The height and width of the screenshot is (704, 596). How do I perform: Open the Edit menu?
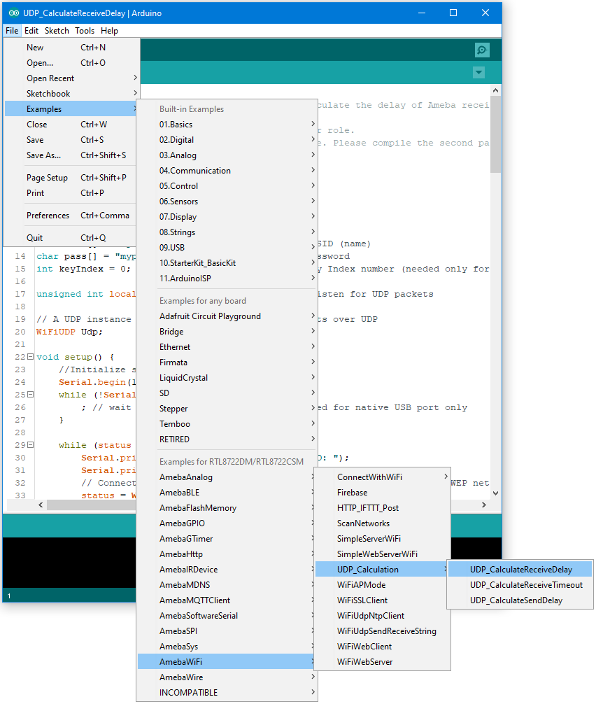click(x=31, y=31)
